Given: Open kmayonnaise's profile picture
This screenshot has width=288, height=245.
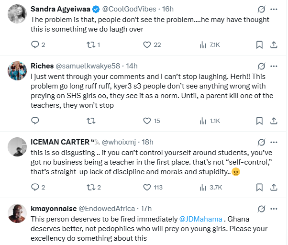Looking at the screenshot, I should [17, 214].
